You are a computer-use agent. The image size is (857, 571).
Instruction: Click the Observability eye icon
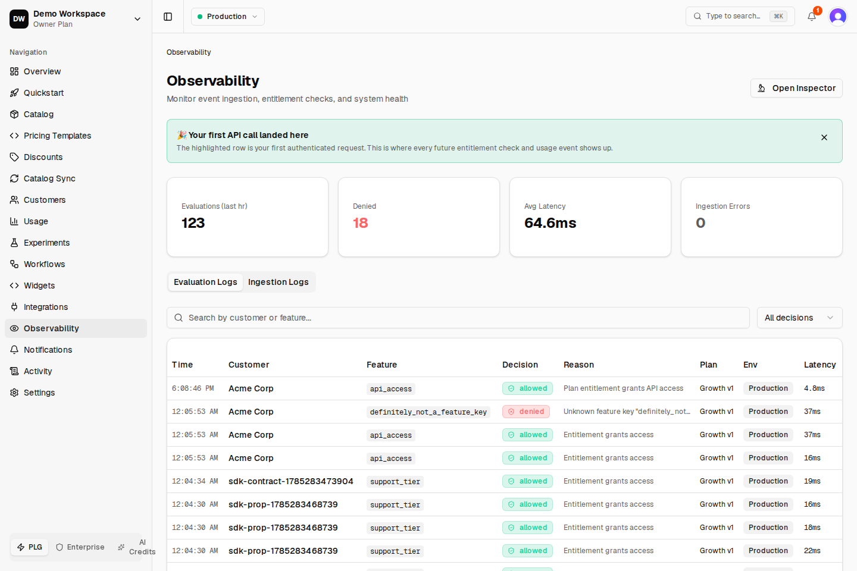[14, 328]
